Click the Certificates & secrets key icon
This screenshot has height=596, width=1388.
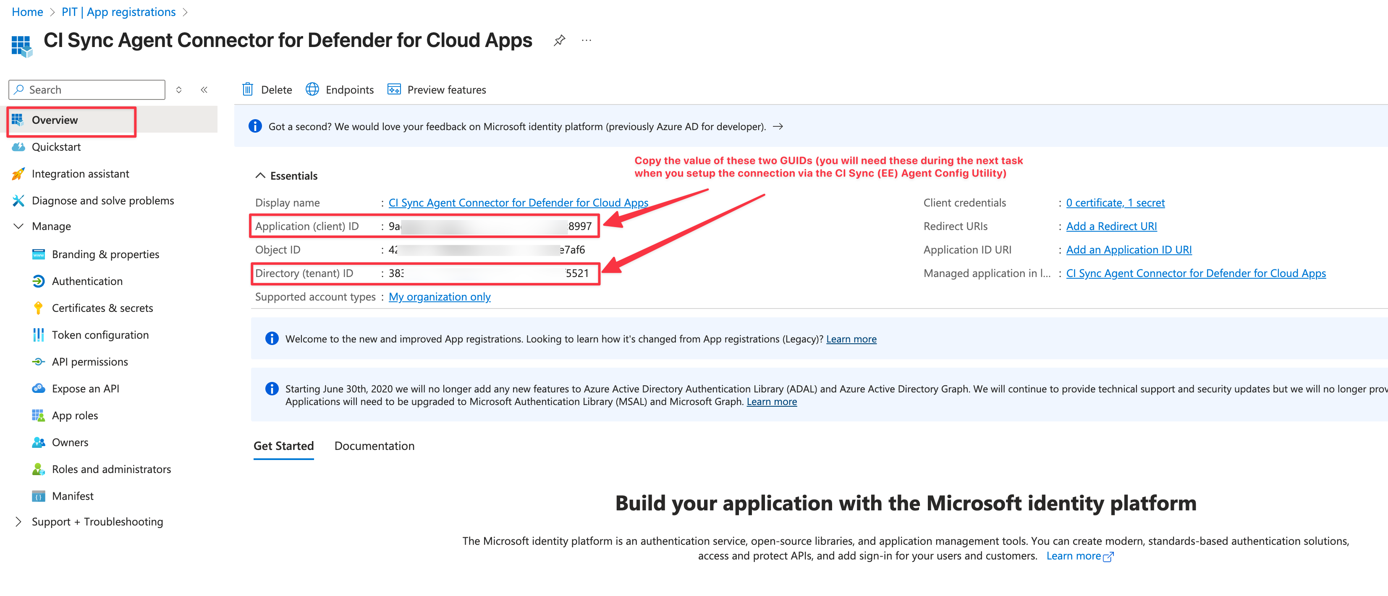pyautogui.click(x=38, y=308)
